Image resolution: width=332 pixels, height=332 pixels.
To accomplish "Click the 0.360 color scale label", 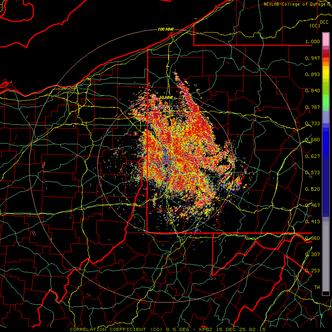I will tap(312, 238).
